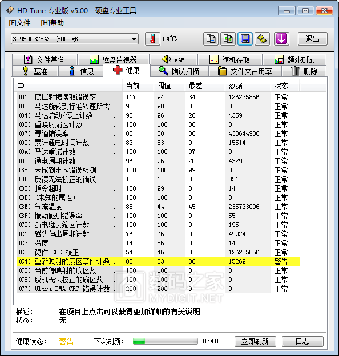
Task: Click the 阈值 column header
Action: click(169, 86)
